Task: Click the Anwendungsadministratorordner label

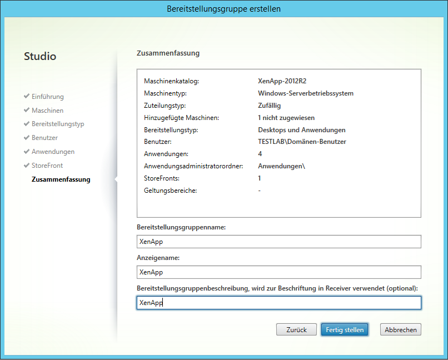Action: 193,166
